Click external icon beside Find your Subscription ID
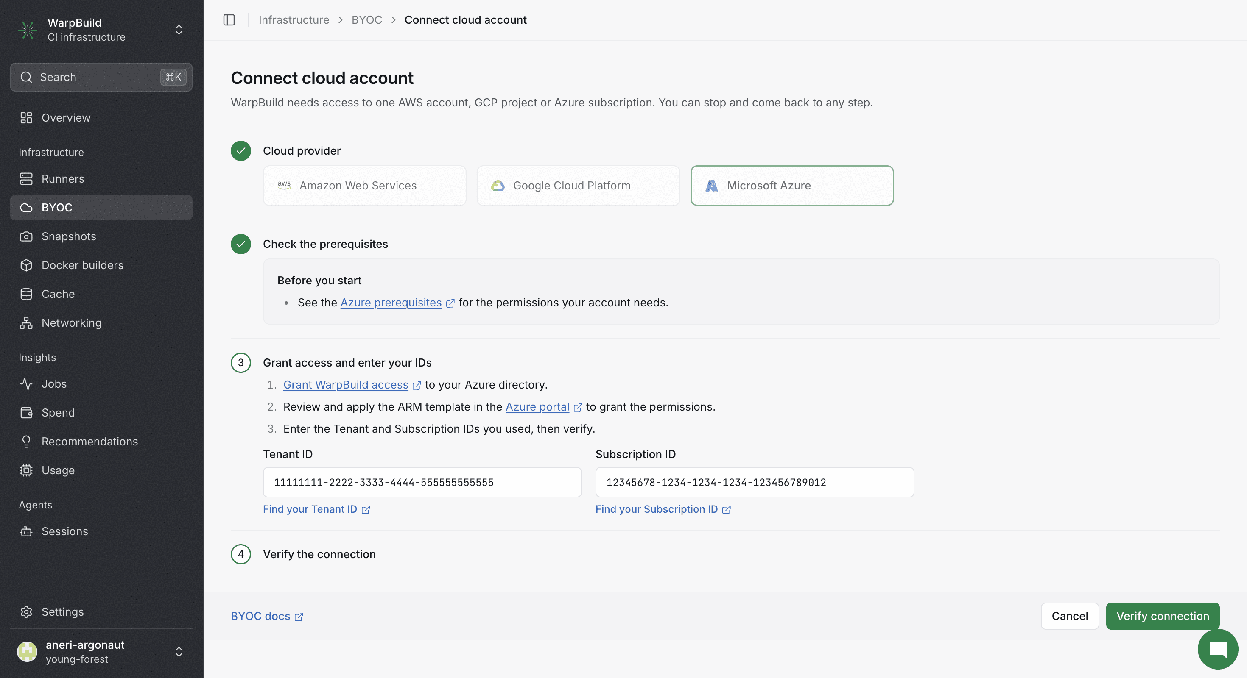This screenshot has width=1247, height=678. point(726,510)
